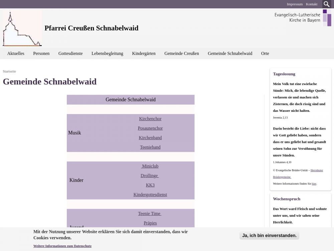
Task: Select the Orte navigation item
Action: [265, 54]
